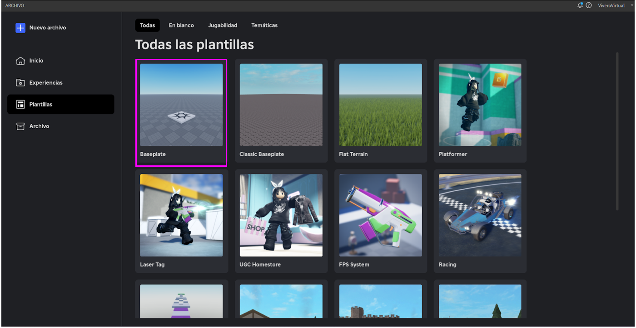Click the vertical scrollbar of templates list
This screenshot has height=328, width=636.
click(x=617, y=131)
